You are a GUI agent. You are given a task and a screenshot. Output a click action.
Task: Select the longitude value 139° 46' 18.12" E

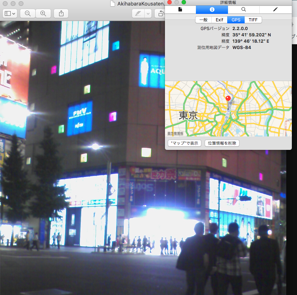251,41
